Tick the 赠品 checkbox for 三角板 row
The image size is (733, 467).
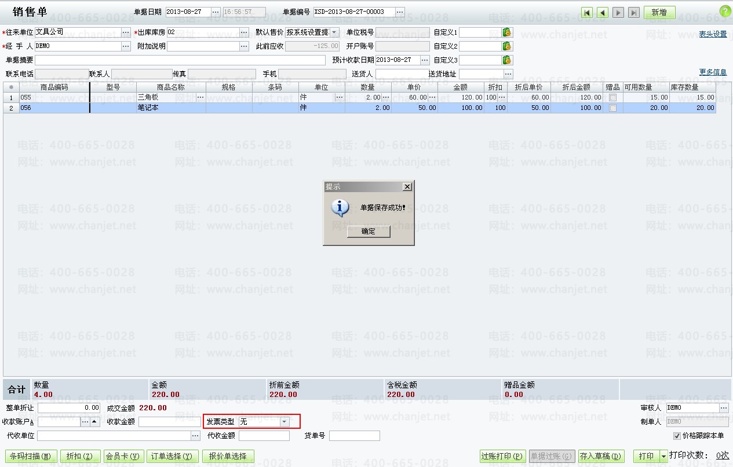tap(612, 98)
